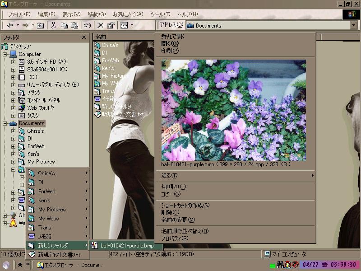Click the Paste clipboard toolbar icon
This screenshot has height=271, width=361.
click(x=74, y=25)
